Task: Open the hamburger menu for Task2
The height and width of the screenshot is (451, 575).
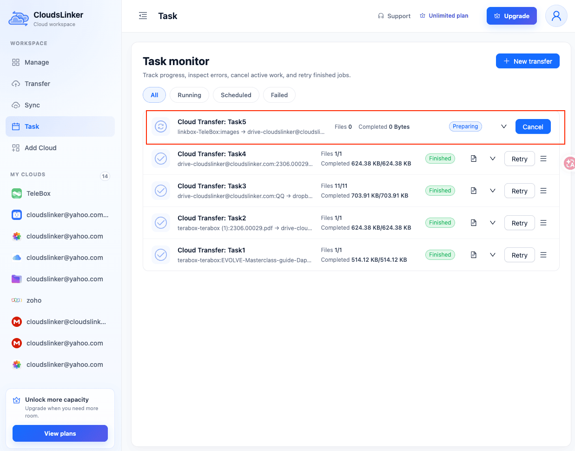Action: tap(543, 223)
